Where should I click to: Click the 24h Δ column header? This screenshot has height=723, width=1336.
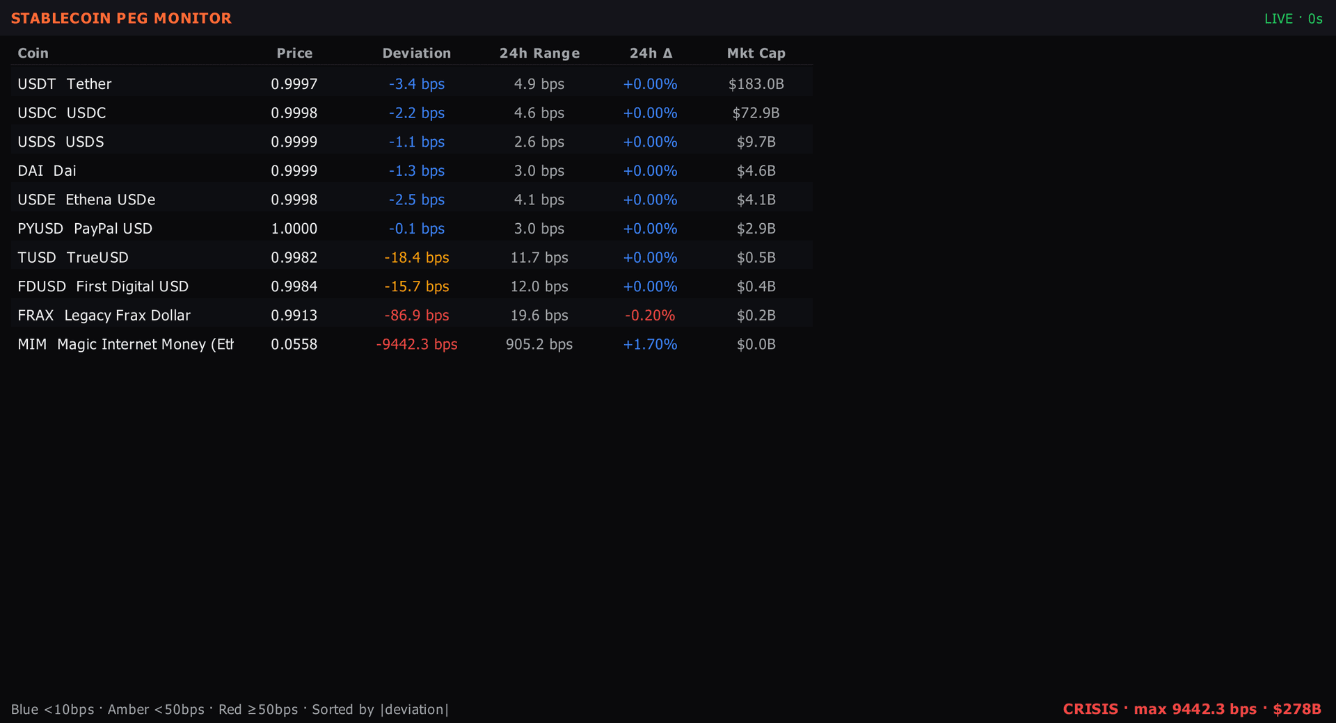pyautogui.click(x=651, y=54)
